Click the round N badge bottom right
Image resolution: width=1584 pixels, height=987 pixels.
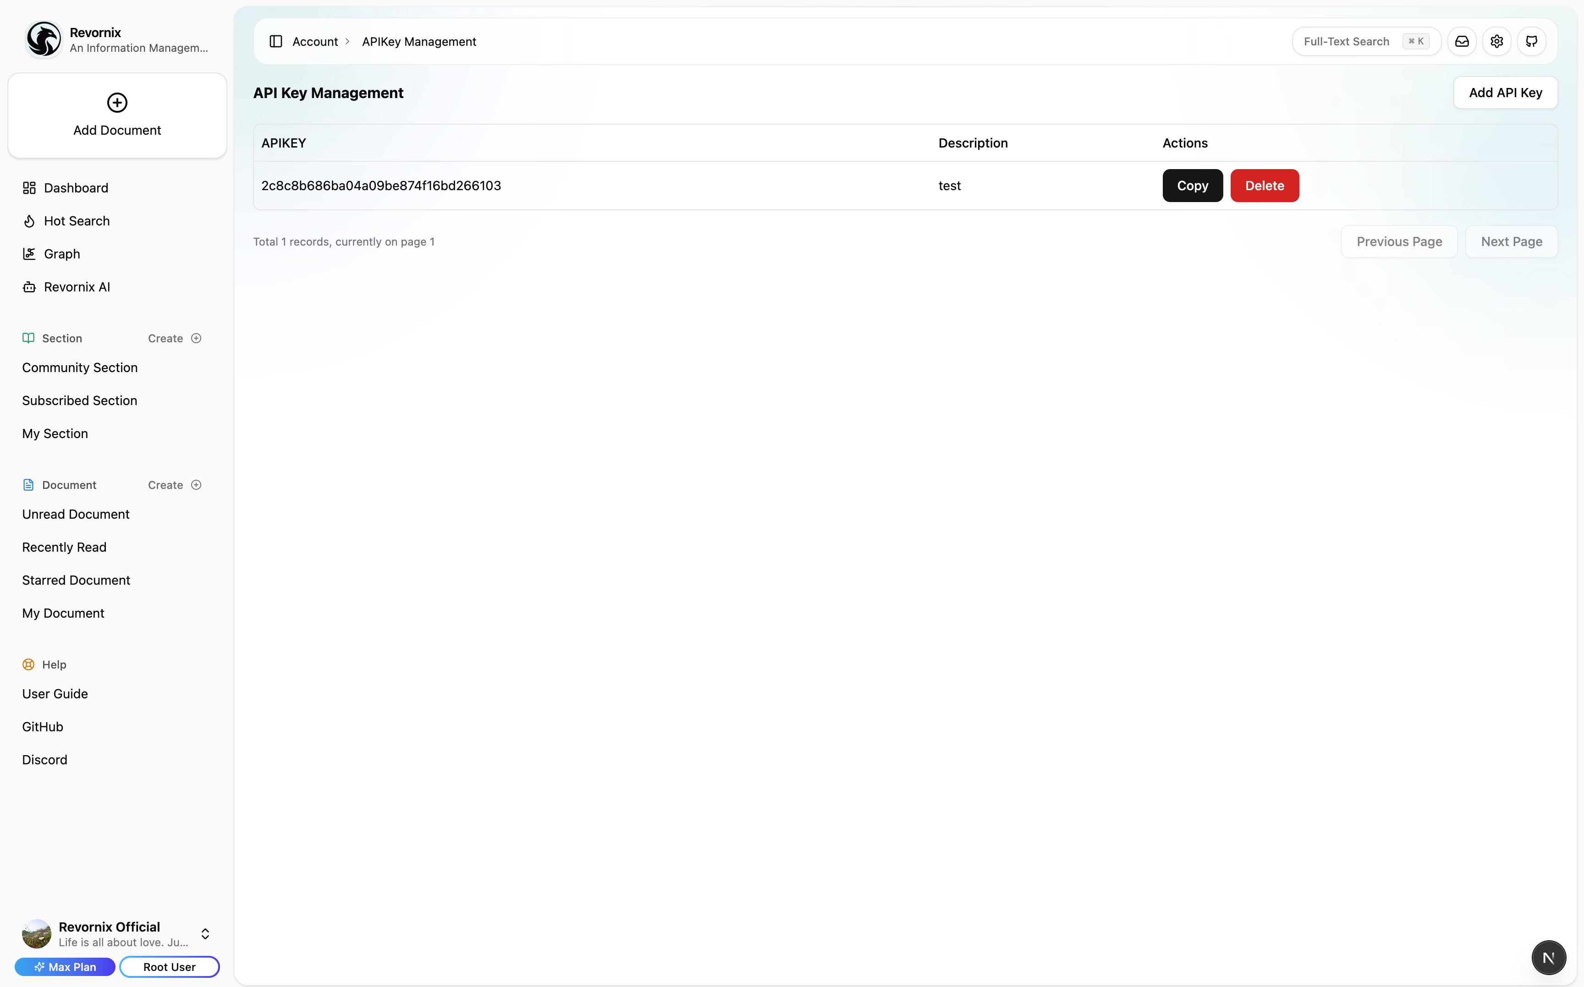[1548, 957]
